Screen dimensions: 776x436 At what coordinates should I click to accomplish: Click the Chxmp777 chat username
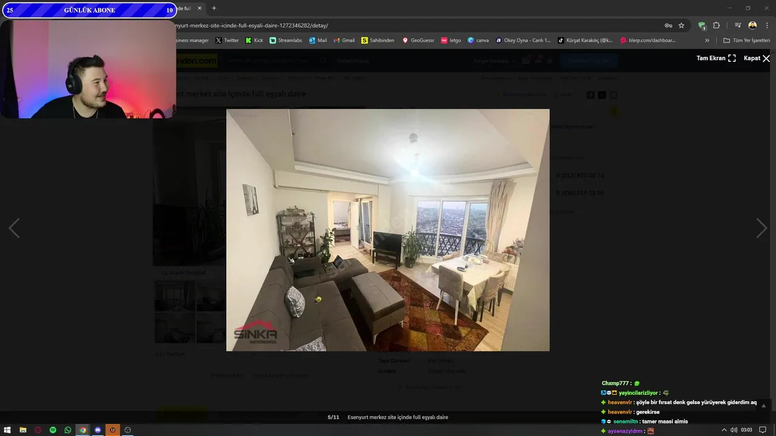tap(616, 383)
